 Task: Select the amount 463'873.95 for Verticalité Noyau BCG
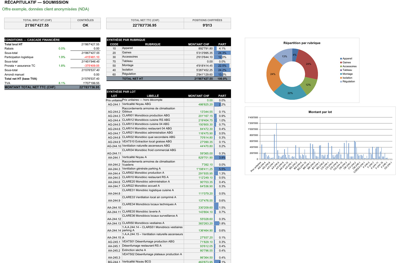point(205,261)
